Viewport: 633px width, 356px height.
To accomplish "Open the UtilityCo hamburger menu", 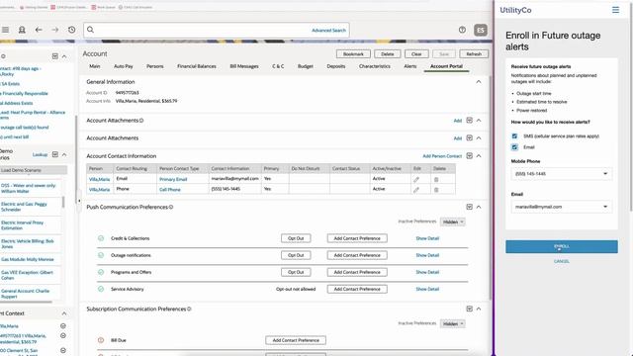I will click(615, 10).
